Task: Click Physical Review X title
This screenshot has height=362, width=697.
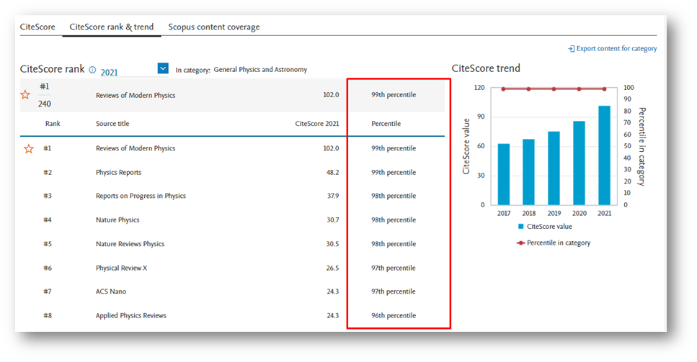Action: pos(122,268)
